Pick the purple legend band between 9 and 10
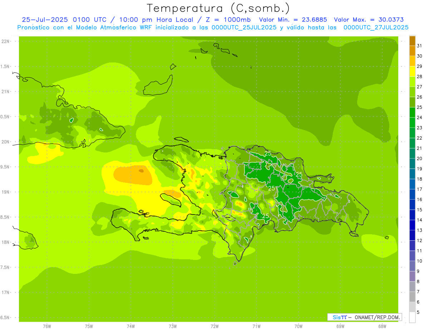This screenshot has width=429, height=331. 412,266
